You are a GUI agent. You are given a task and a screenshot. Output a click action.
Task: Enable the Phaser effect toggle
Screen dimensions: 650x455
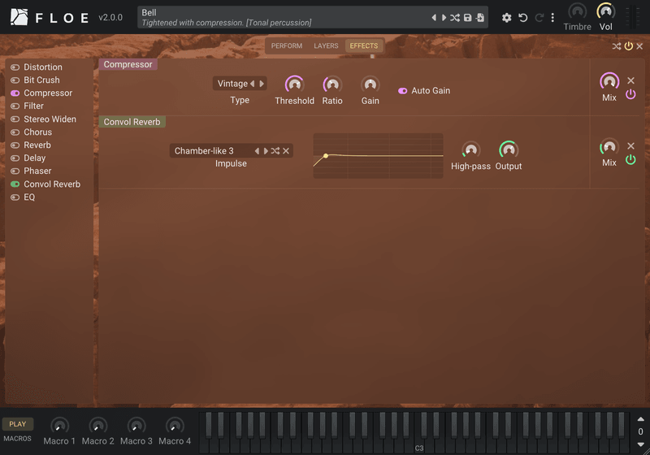click(15, 171)
